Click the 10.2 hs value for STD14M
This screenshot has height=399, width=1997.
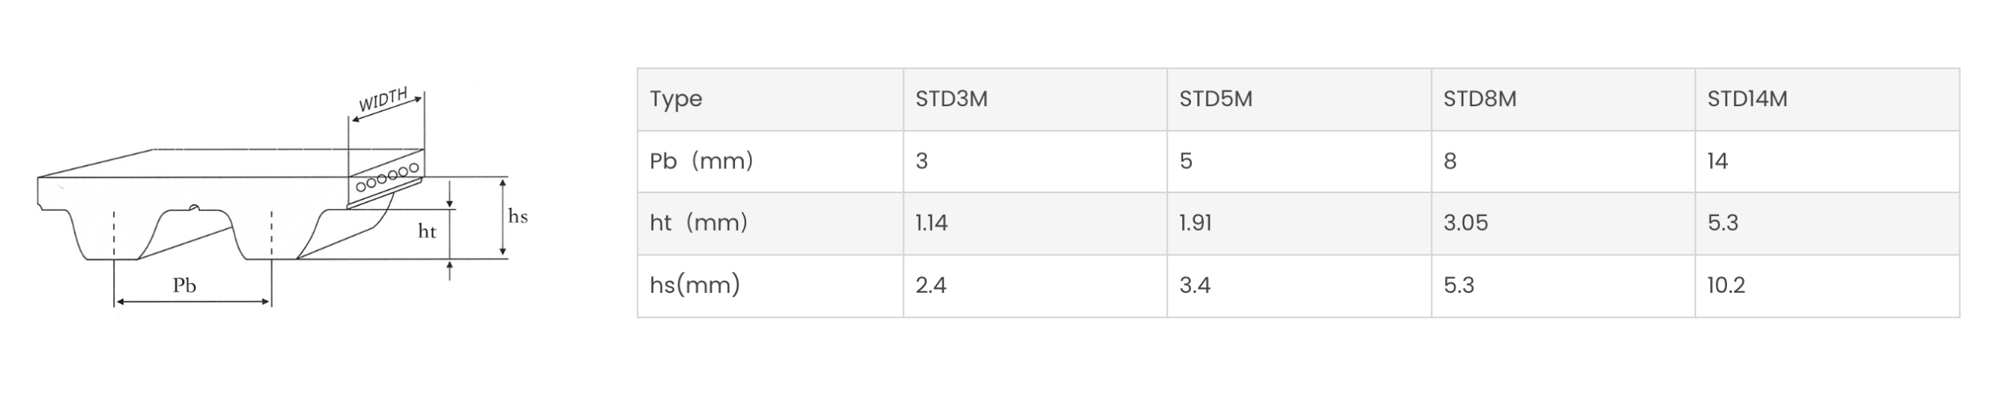pyautogui.click(x=1726, y=285)
